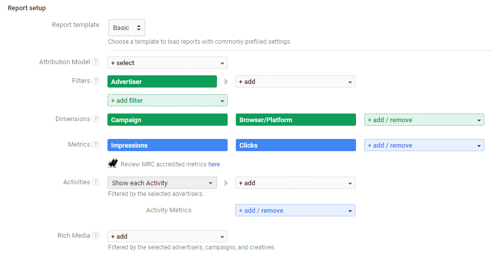493x255 pixels.
Task: Open the Show each Activity dropdown
Action: (x=162, y=183)
